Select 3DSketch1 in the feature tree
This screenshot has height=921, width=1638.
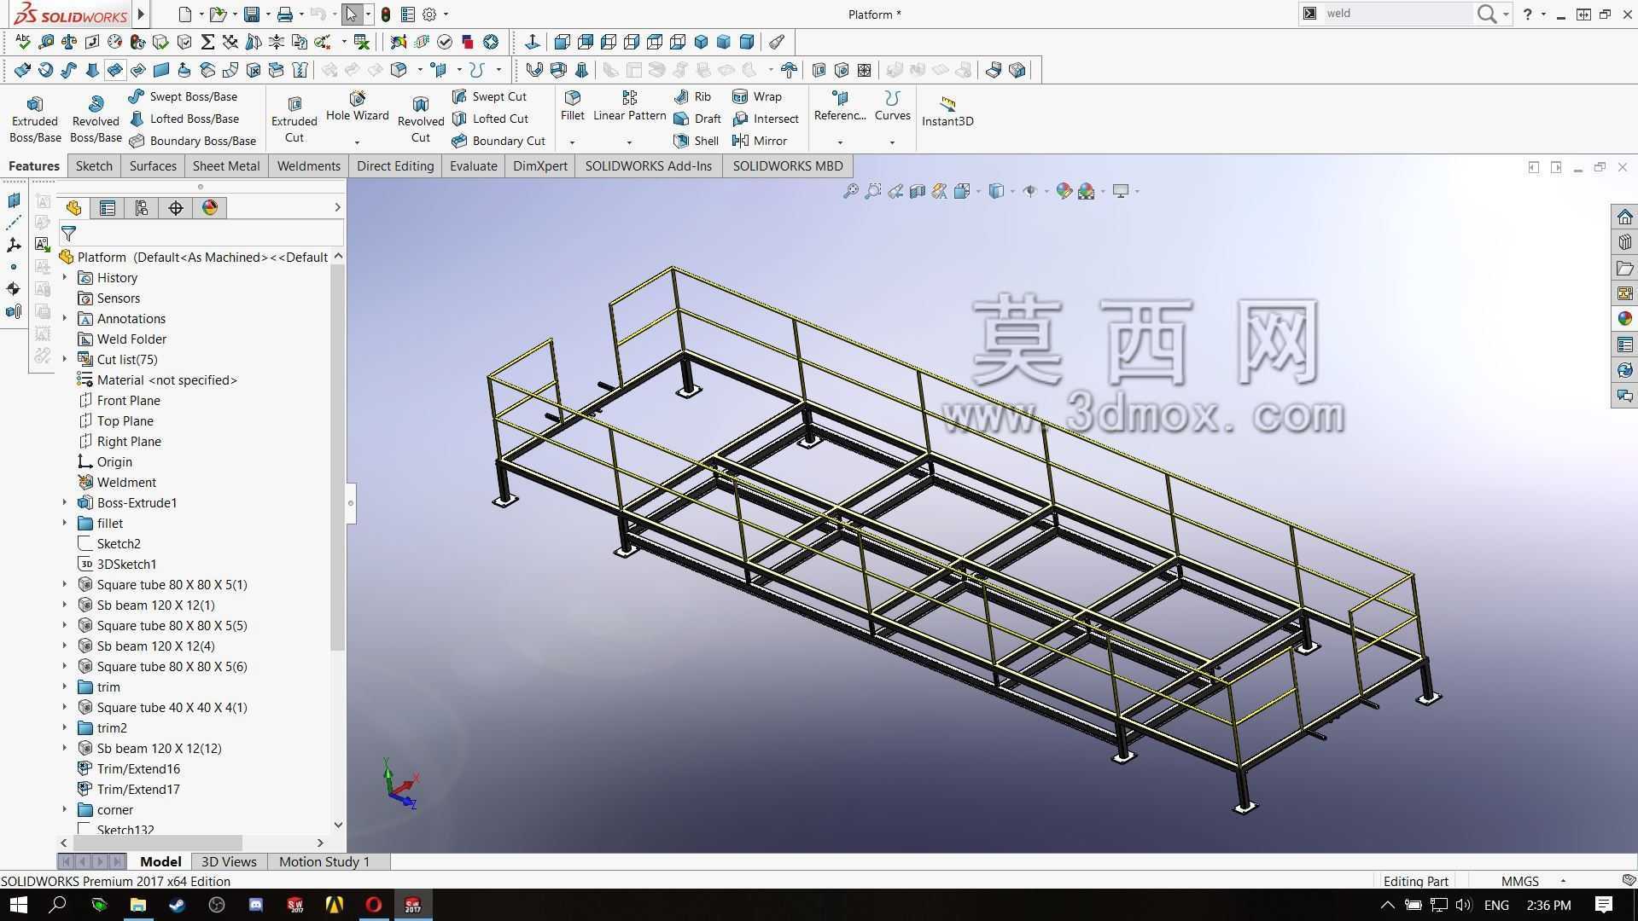[126, 564]
